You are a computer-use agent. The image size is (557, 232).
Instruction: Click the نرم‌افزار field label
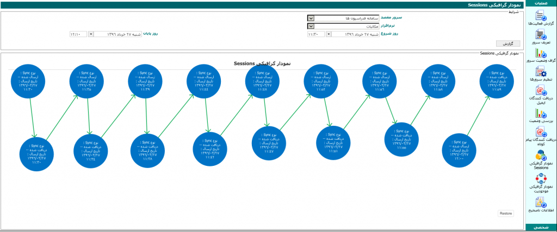[387, 26]
